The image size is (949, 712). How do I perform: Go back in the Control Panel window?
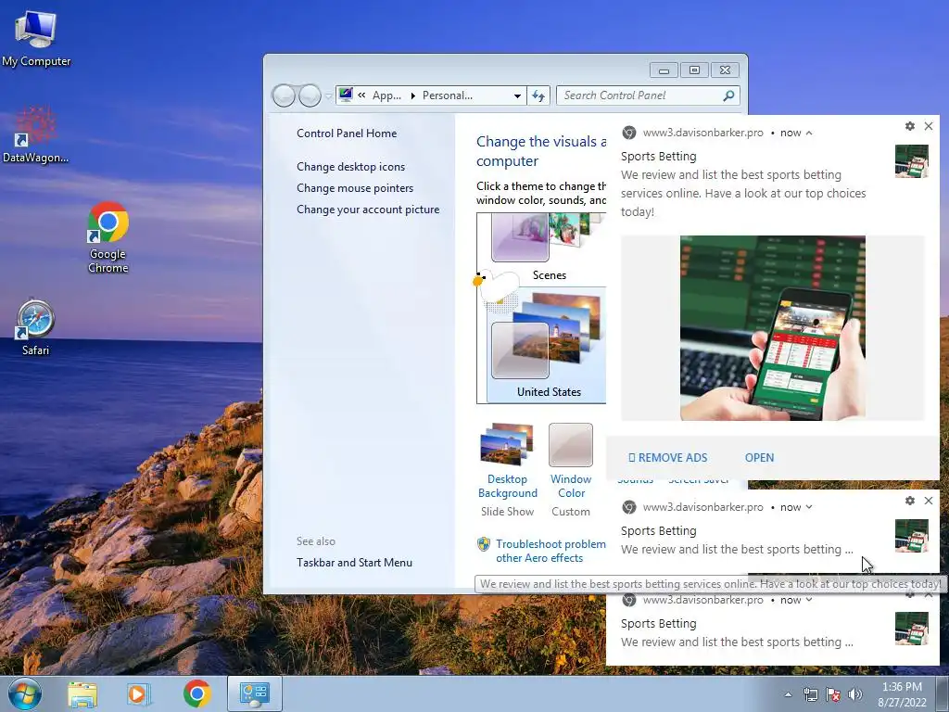284,95
